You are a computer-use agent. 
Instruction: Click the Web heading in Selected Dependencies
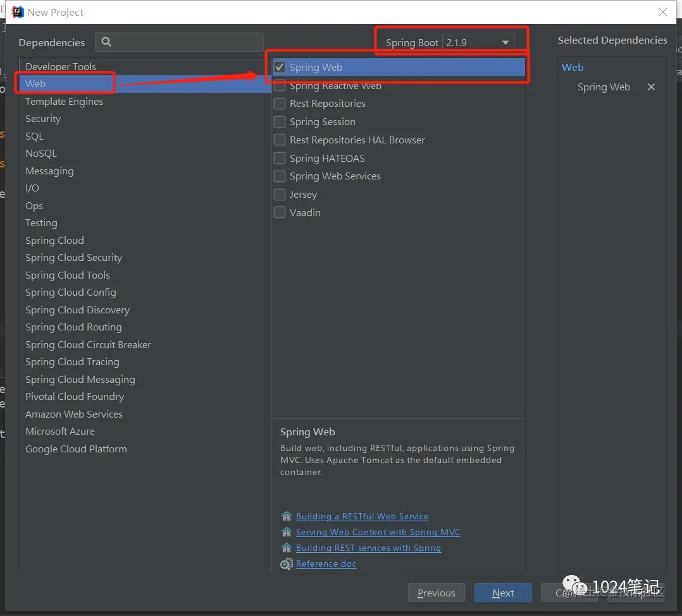pyautogui.click(x=573, y=68)
